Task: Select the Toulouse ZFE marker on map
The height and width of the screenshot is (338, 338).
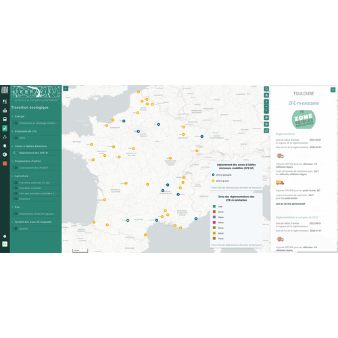Action: point(128,220)
